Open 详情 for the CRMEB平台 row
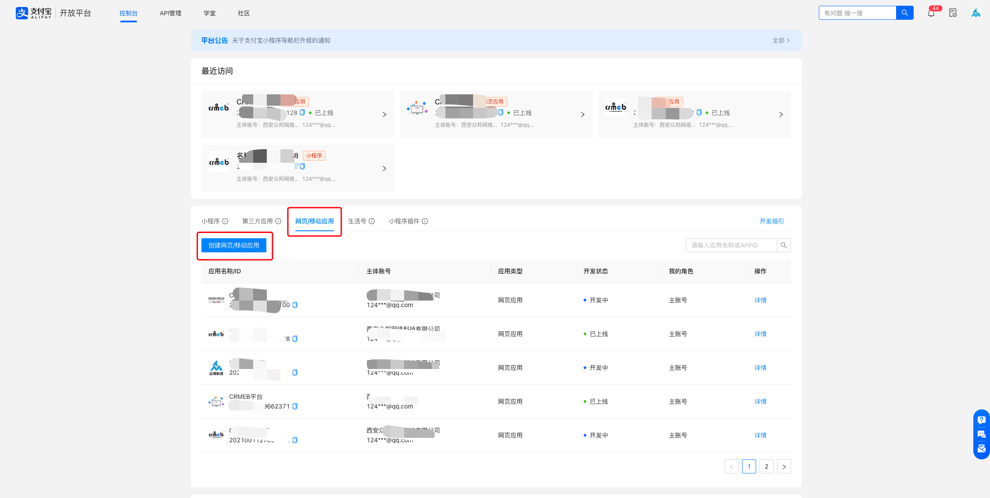 click(x=760, y=401)
